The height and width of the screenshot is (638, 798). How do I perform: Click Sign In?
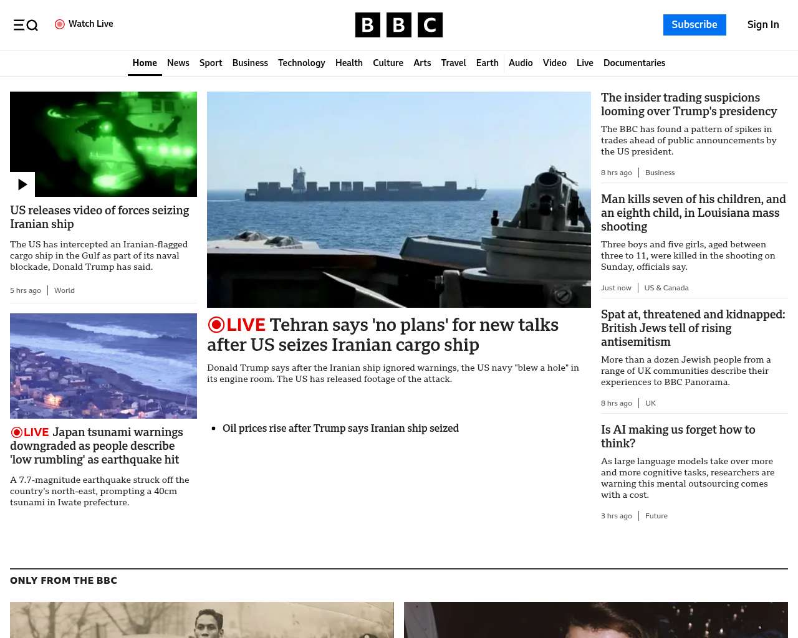coord(762,25)
